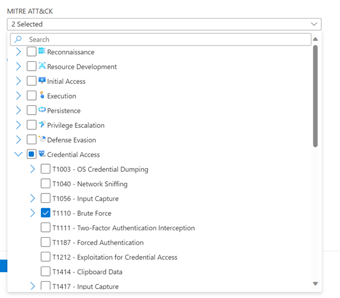
Task: Click the Privilege Escalation icon
Action: tap(42, 124)
